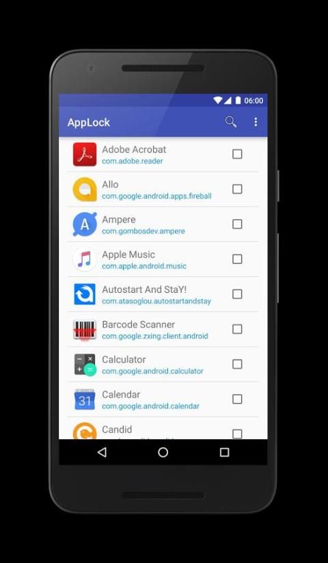This screenshot has height=563, width=328.
Task: Tap the Android back navigation button
Action: pyautogui.click(x=102, y=452)
